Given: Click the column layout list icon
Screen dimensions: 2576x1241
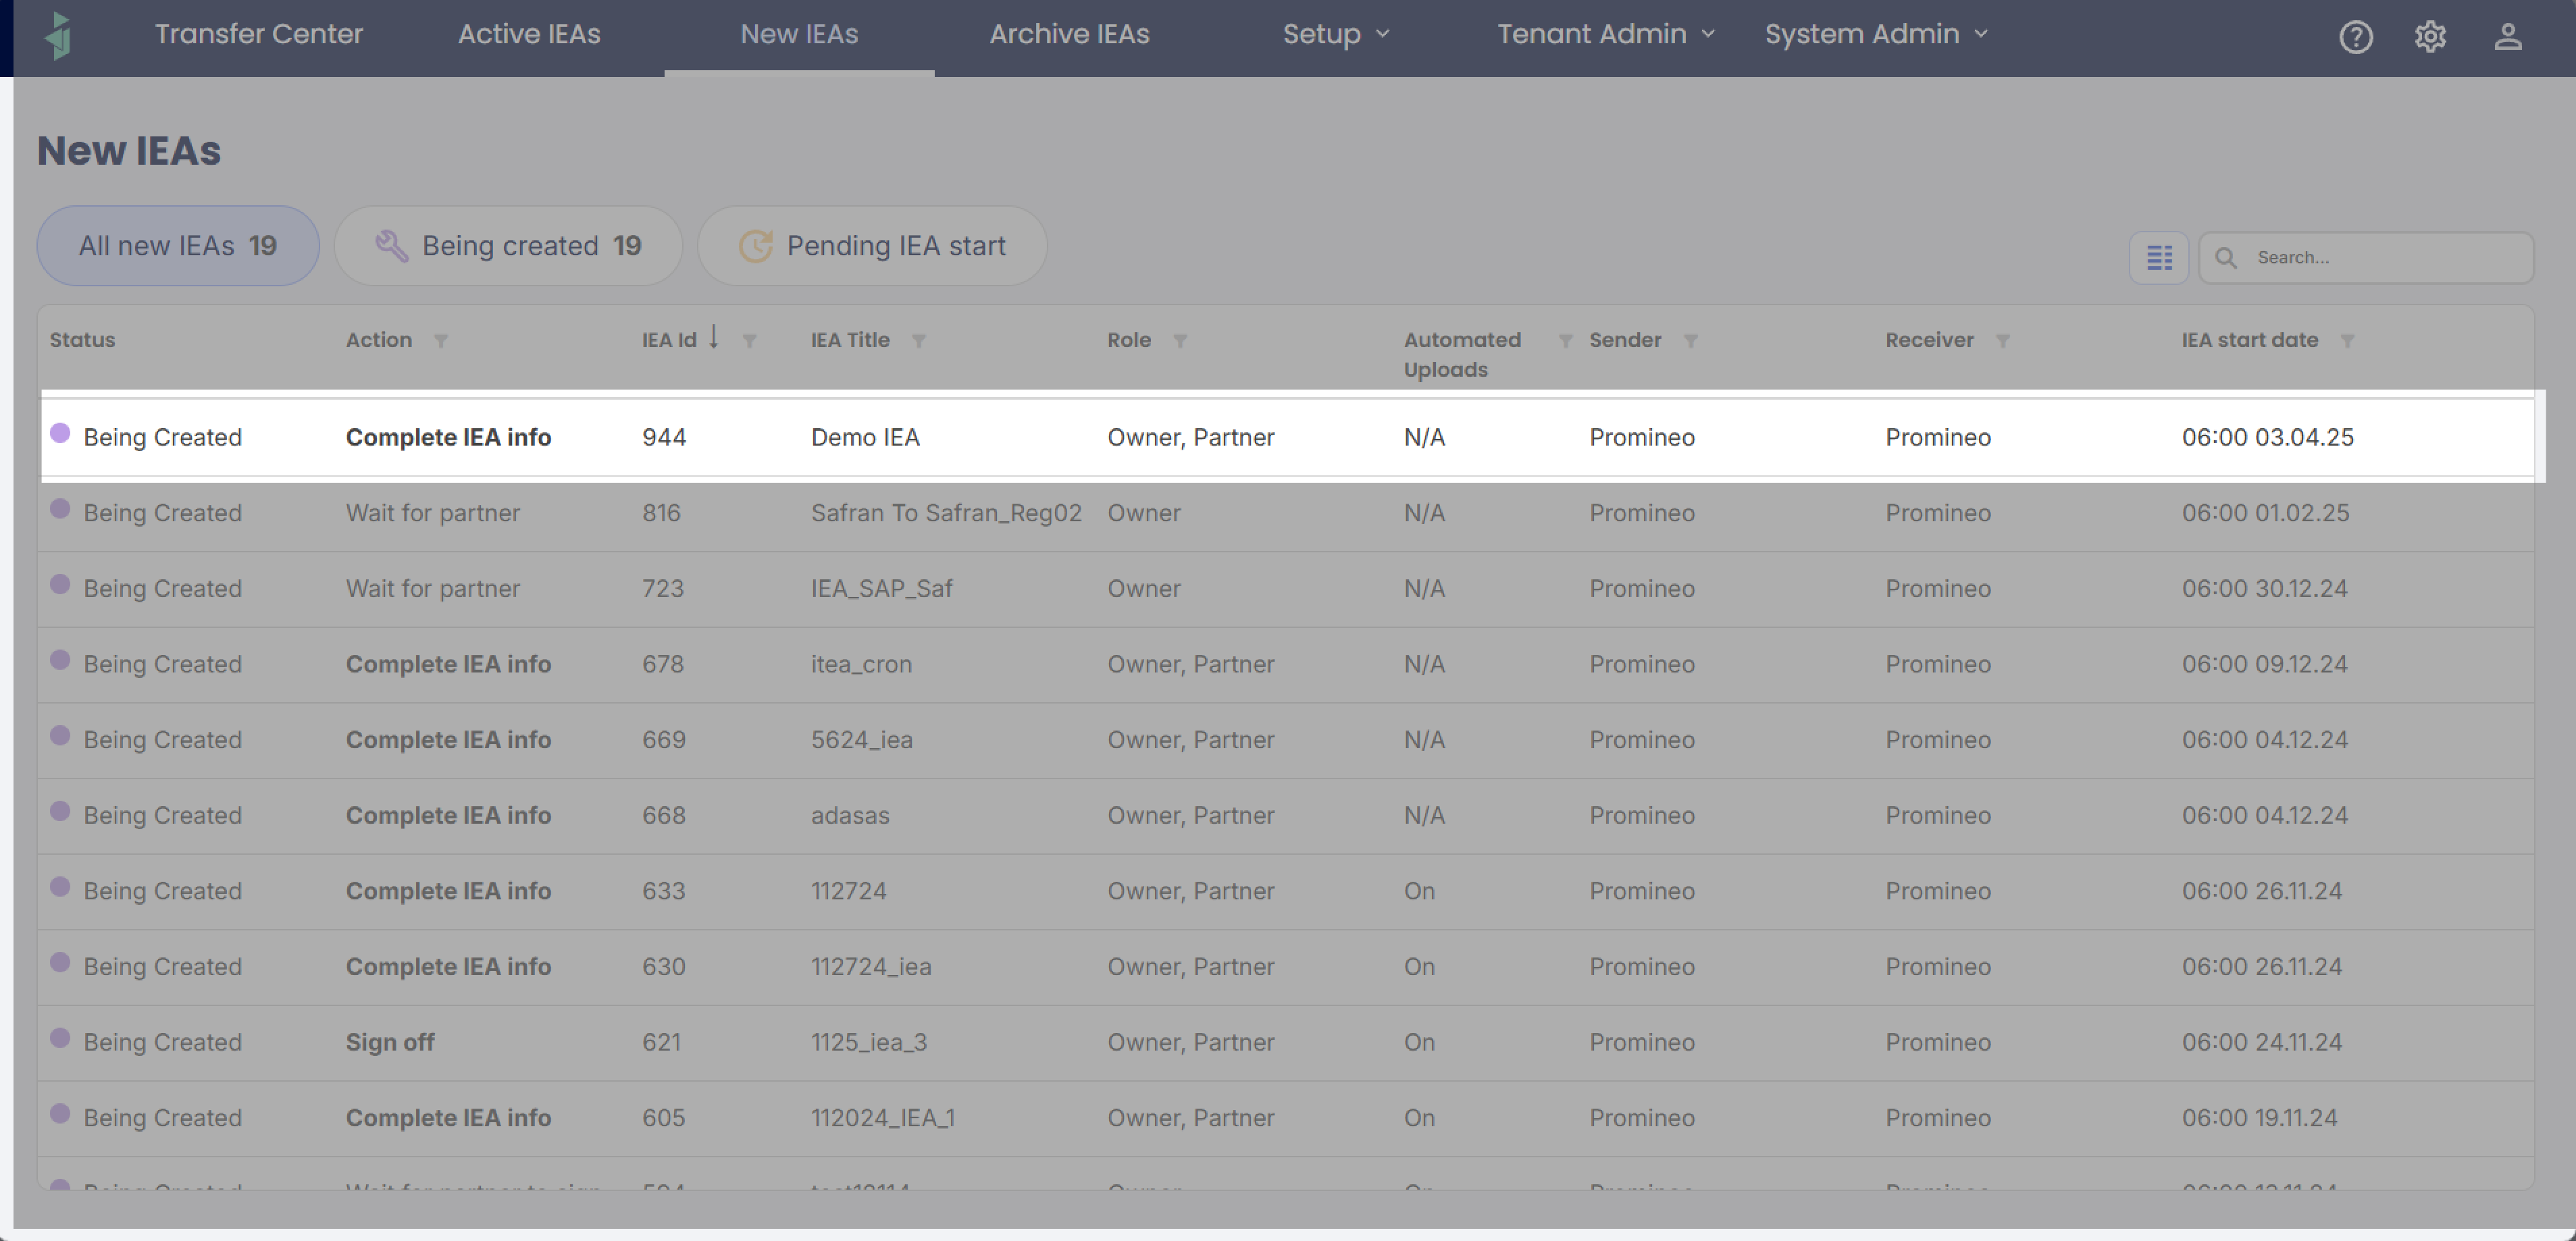Looking at the screenshot, I should pyautogui.click(x=2159, y=258).
